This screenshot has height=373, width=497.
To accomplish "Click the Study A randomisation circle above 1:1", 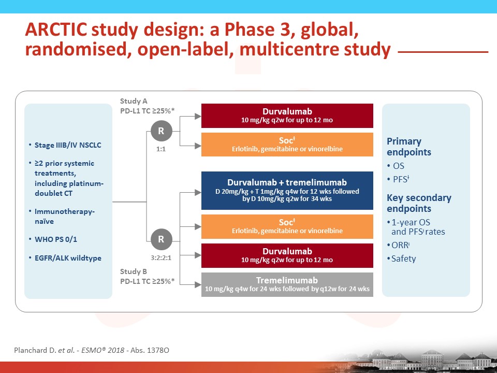I will pyautogui.click(x=162, y=131).
